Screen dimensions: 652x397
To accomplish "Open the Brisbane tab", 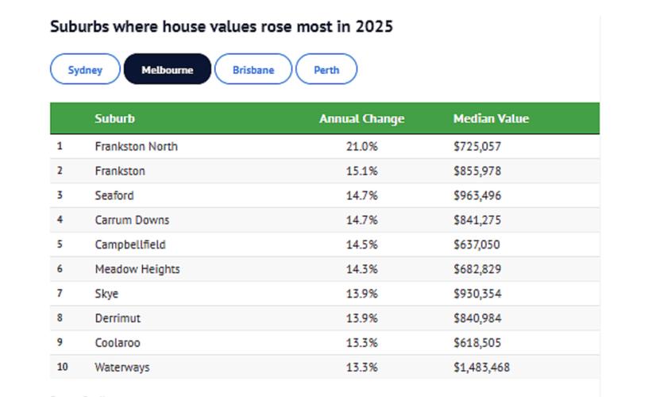I will pyautogui.click(x=253, y=69).
